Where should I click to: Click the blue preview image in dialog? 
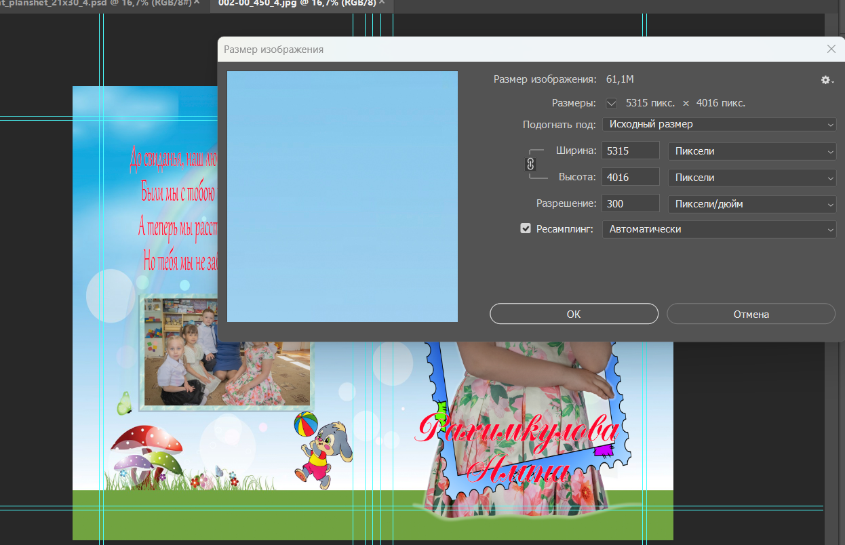click(x=342, y=197)
